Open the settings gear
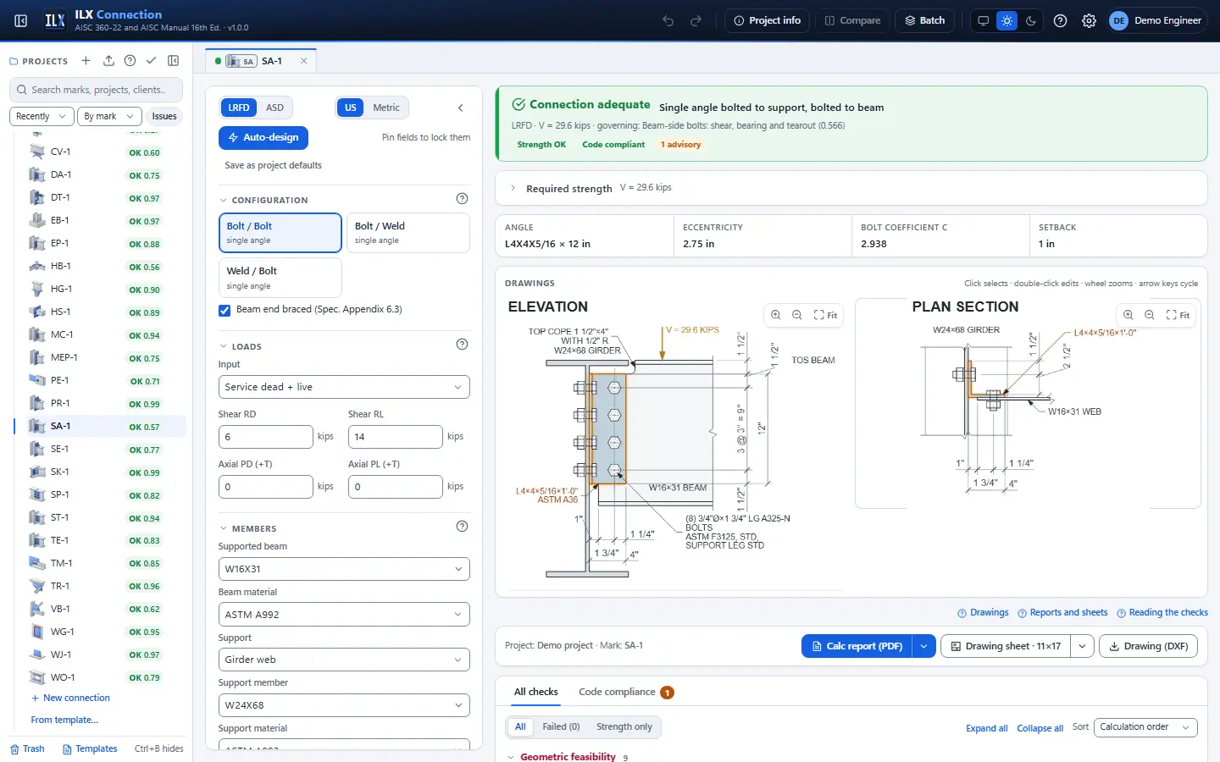 tap(1090, 20)
